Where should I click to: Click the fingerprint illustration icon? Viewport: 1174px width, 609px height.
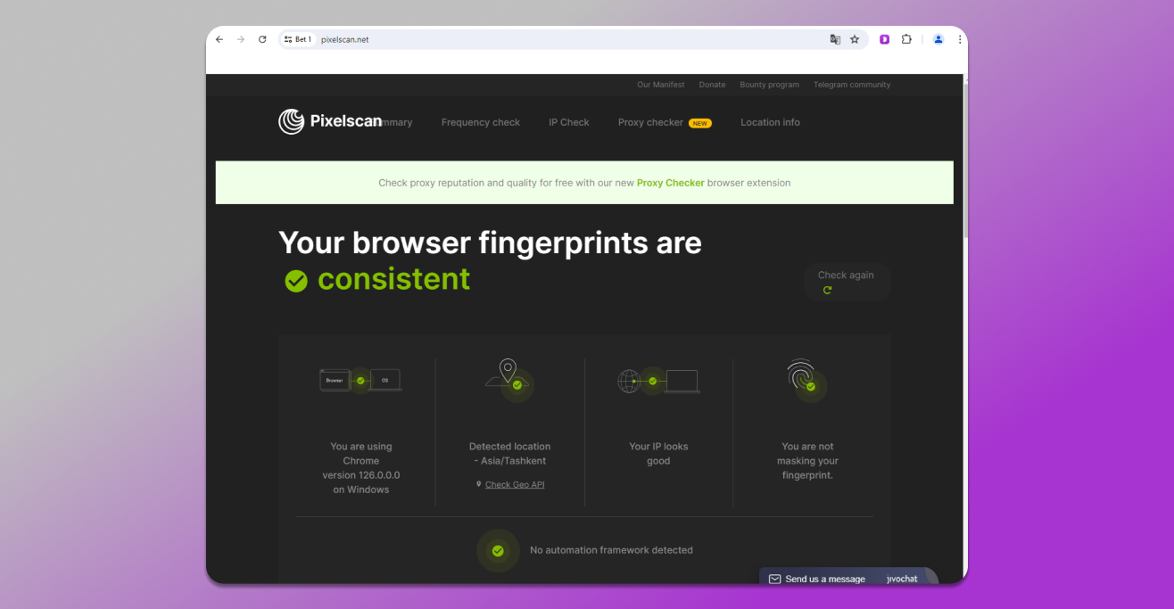coord(803,377)
